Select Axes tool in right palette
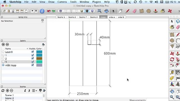 coord(172,84)
